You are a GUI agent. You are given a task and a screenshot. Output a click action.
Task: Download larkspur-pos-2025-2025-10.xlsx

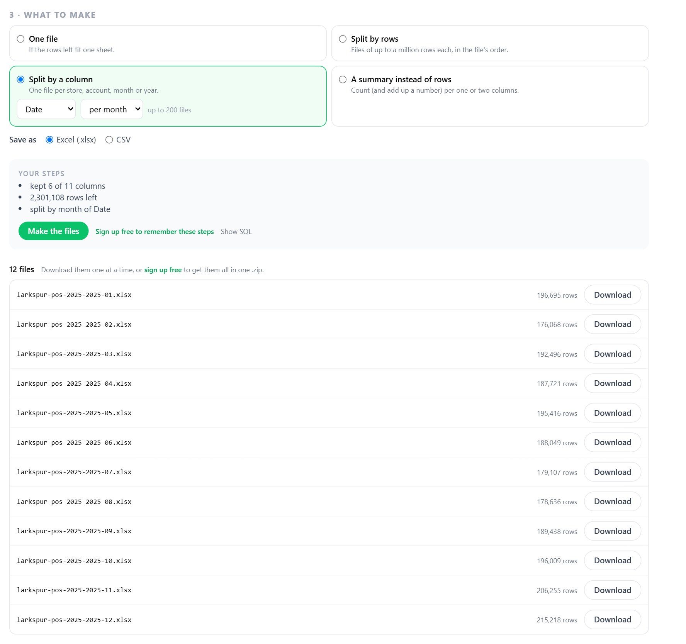613,561
